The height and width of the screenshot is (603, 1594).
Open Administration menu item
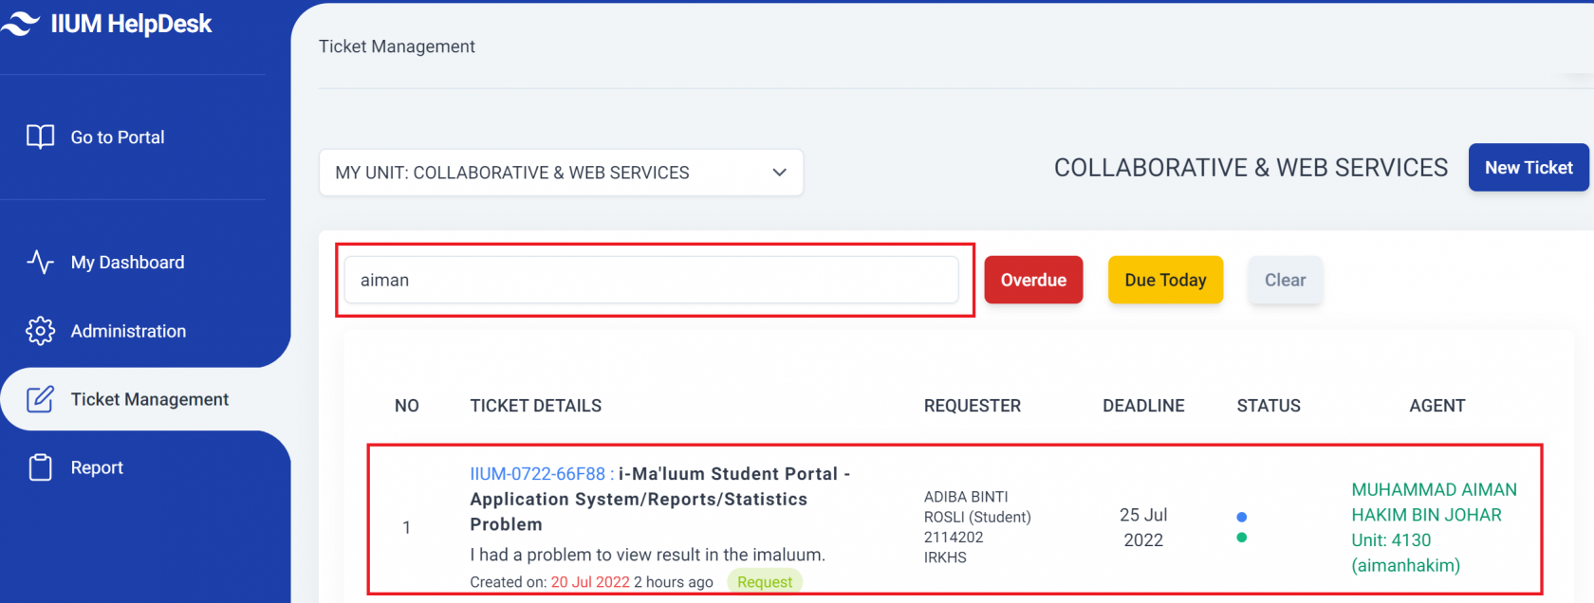pos(128,331)
